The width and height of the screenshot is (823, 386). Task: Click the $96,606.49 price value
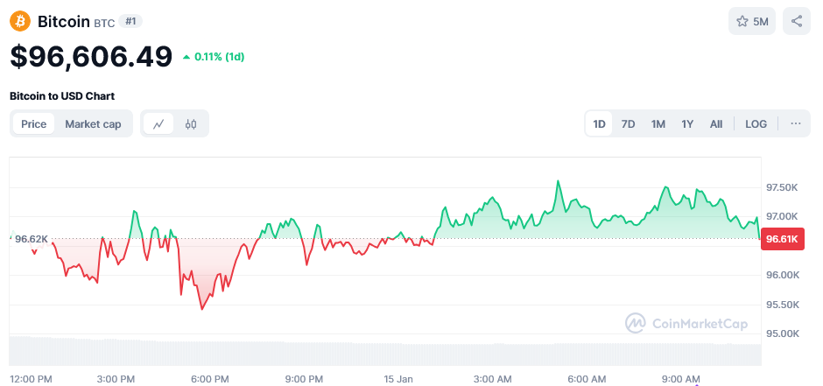pyautogui.click(x=91, y=57)
